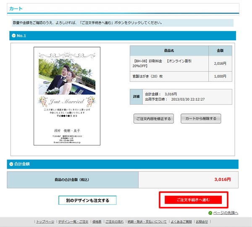Click ご注文内容を修正する button
This screenshot has height=227, width=252.
pos(153,119)
